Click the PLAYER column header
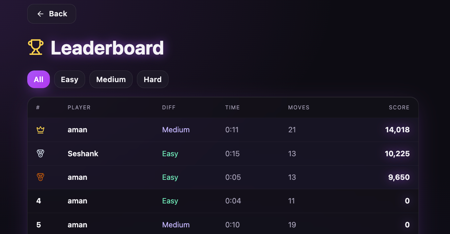The width and height of the screenshot is (450, 234). [79, 108]
